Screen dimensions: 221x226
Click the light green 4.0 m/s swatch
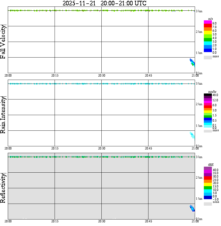pos(208,36)
